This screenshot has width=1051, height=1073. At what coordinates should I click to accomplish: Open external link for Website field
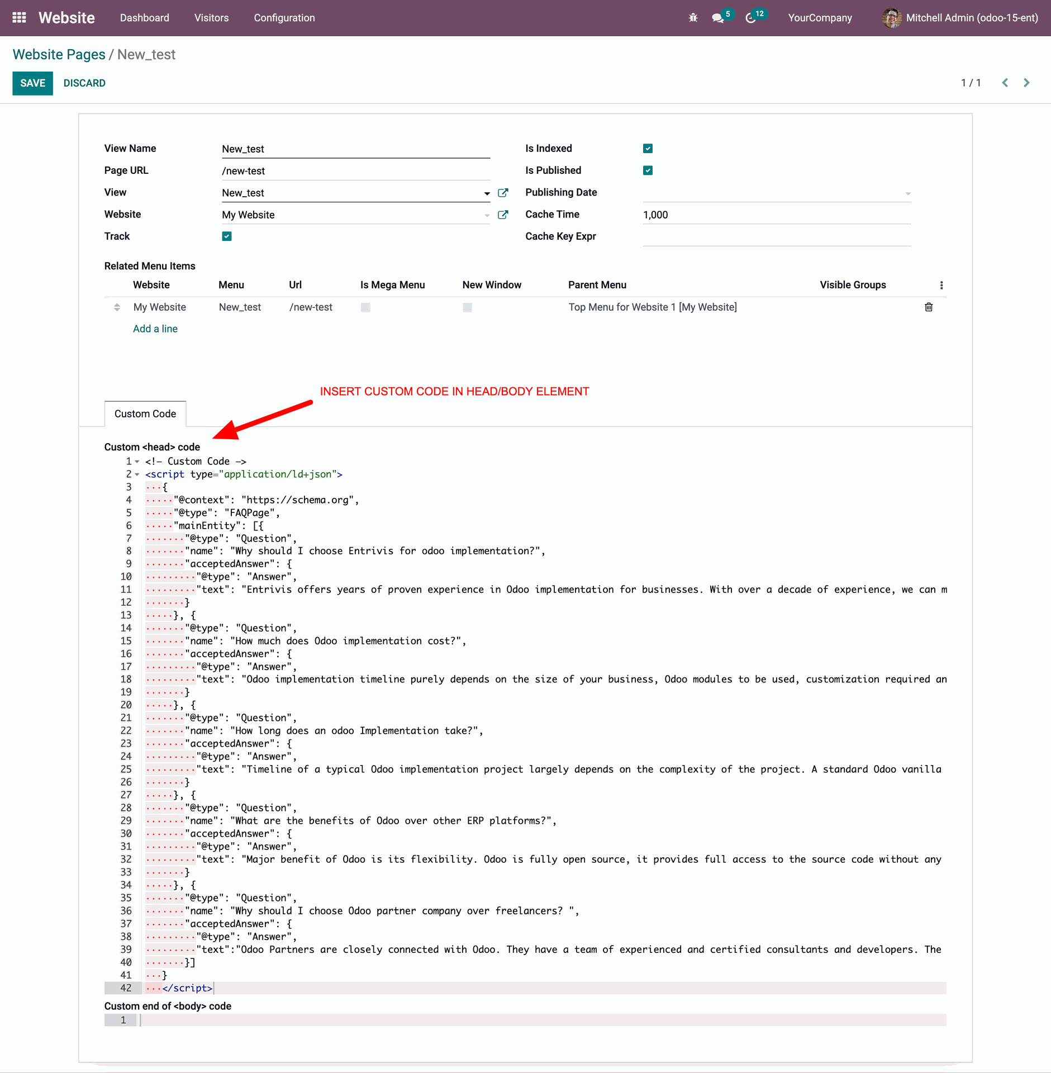coord(503,215)
